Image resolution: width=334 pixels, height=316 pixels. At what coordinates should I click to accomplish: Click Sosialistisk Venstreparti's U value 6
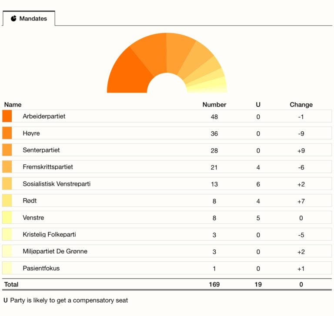[258, 184]
